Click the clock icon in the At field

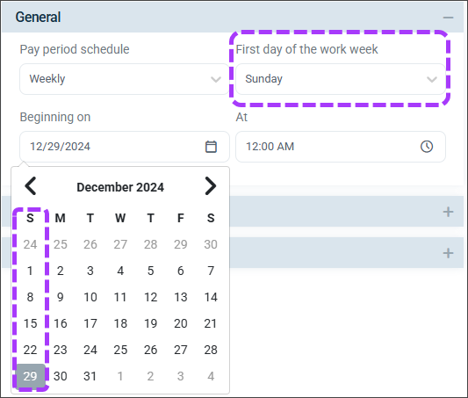pyautogui.click(x=427, y=147)
